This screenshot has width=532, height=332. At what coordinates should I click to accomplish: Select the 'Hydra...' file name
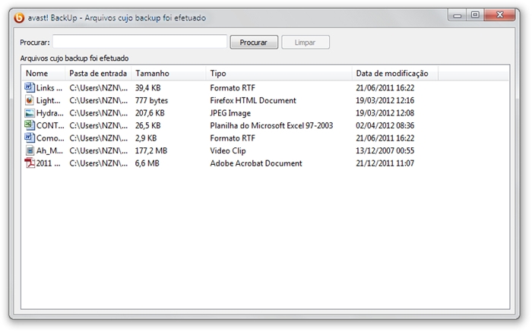click(x=50, y=113)
